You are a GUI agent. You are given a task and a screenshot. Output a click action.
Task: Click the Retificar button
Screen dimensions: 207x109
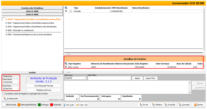[x=157, y=105]
